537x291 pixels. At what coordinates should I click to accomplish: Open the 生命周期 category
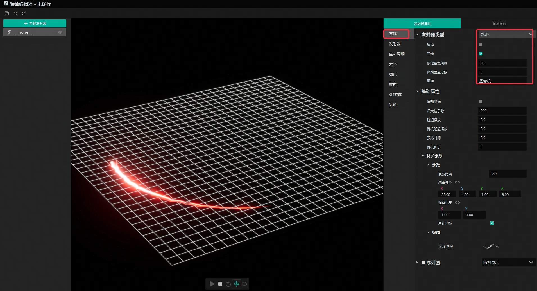399,54
